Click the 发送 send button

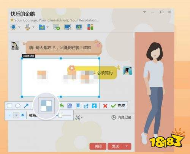point(115,146)
